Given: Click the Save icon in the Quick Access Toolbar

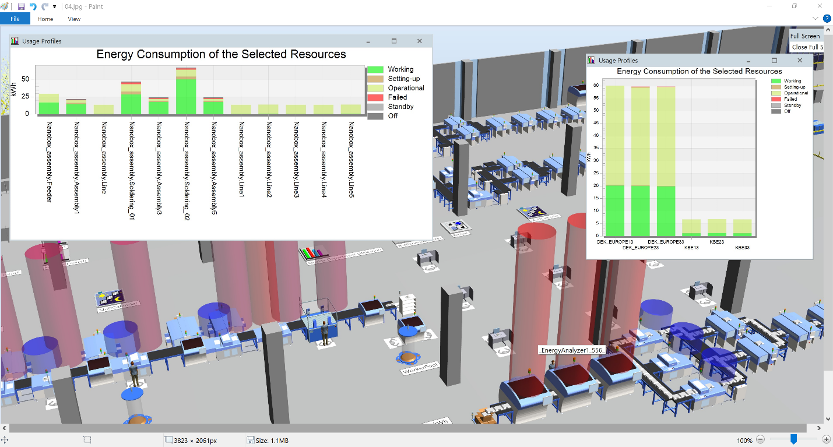Looking at the screenshot, I should [x=22, y=6].
